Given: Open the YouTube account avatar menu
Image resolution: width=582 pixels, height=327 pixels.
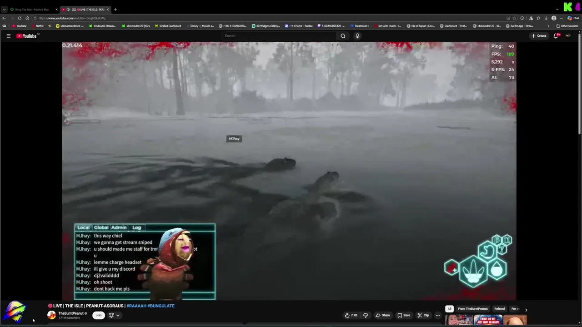Looking at the screenshot, I should point(568,36).
